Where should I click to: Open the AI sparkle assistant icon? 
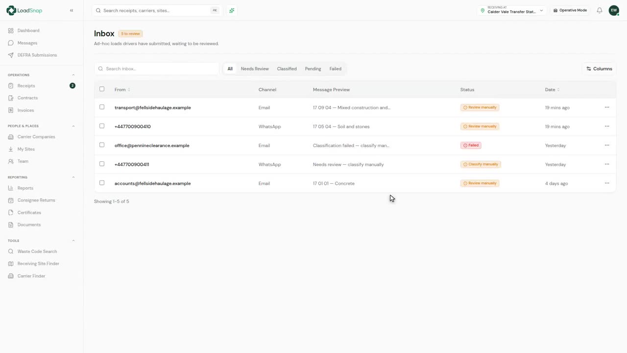coord(232,10)
